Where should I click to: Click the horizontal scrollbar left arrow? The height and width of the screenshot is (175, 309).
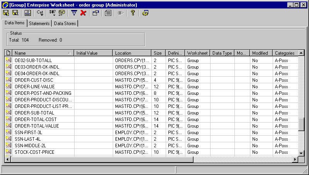pos(8,159)
